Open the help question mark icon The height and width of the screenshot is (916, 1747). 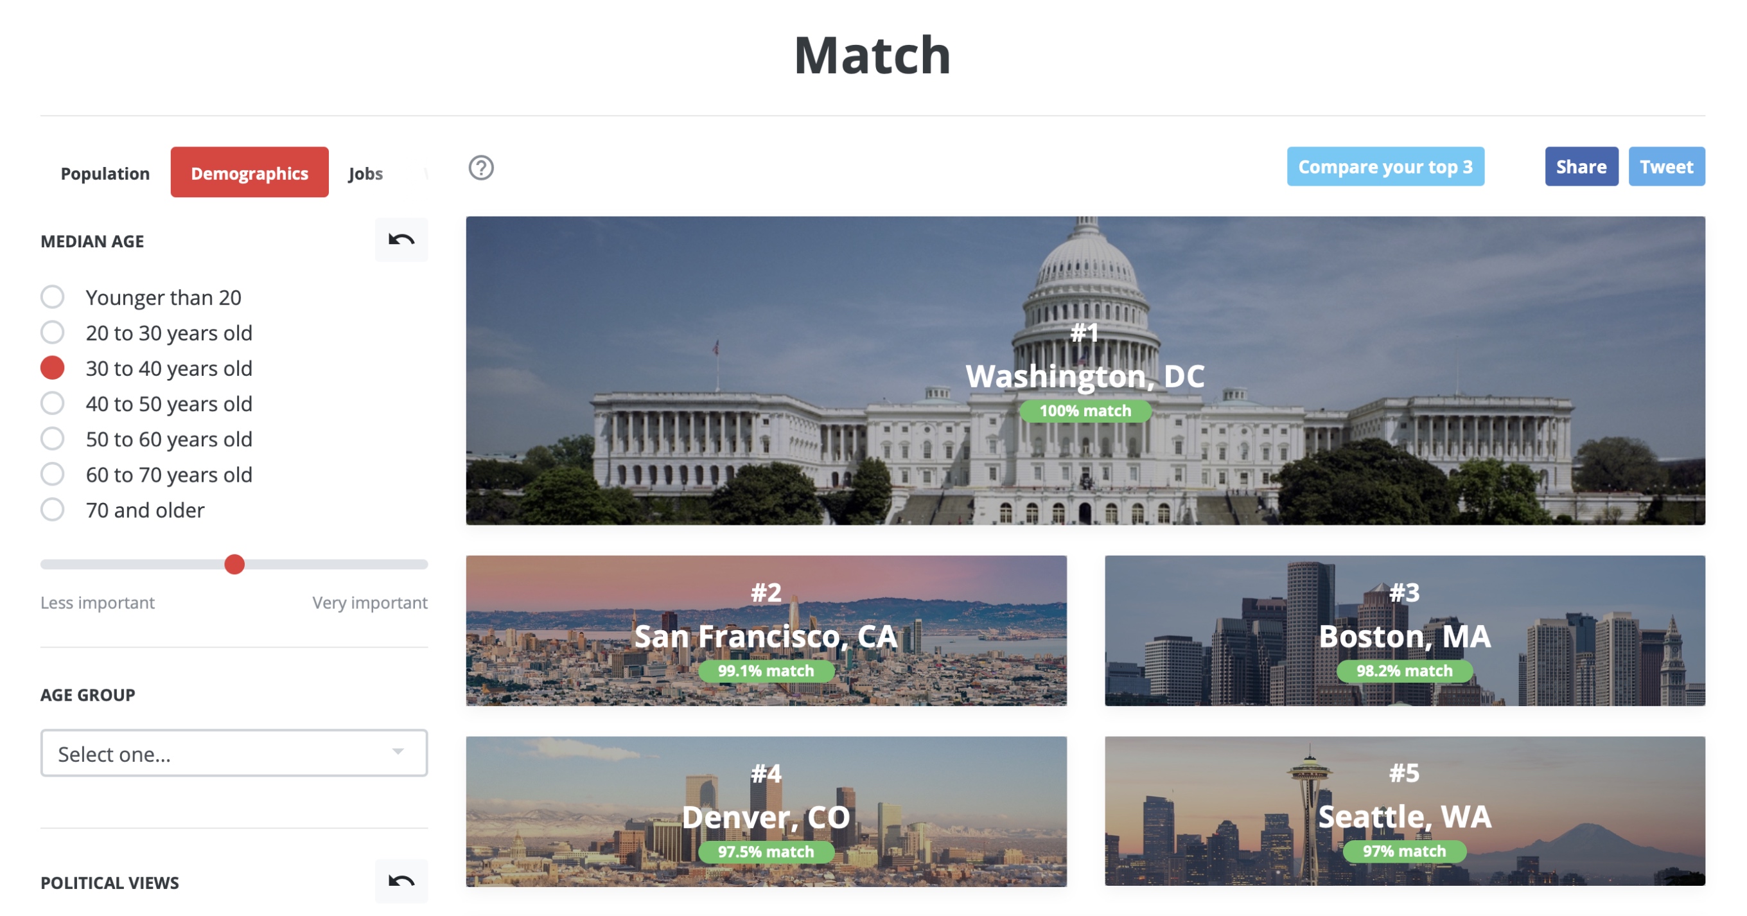481,168
